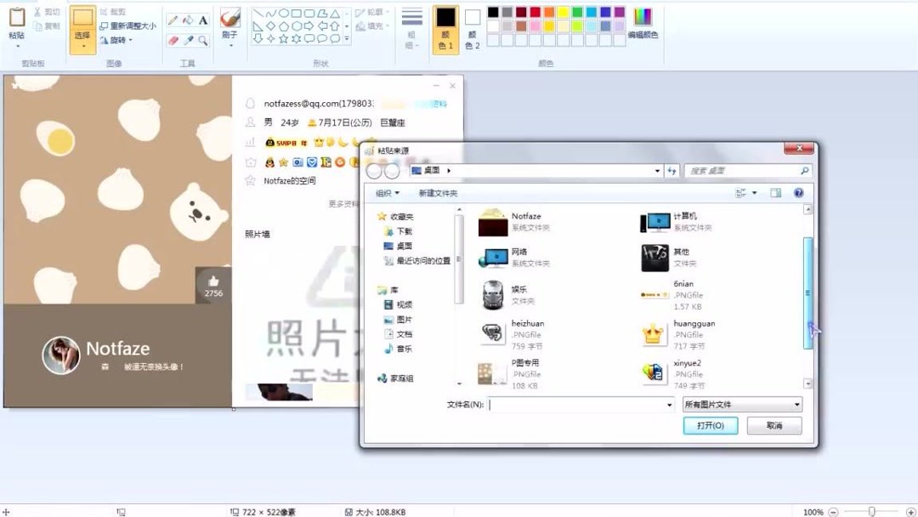The image size is (918, 517).
Task: Open the 刷子 Brushes tool
Action: pos(229,21)
